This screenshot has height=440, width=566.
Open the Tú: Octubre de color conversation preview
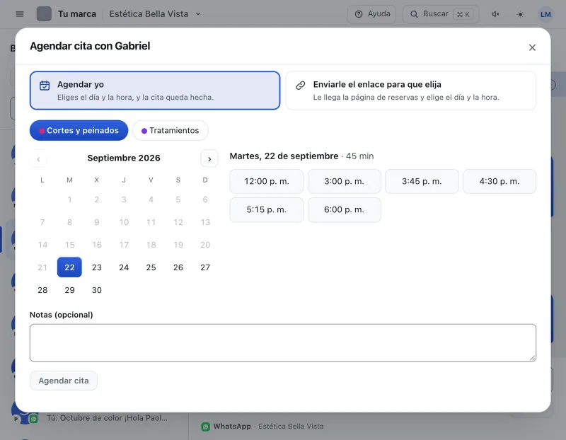[107, 418]
